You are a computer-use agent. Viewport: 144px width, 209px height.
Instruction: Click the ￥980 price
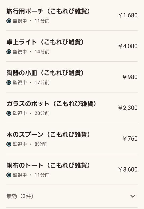[x=130, y=77]
